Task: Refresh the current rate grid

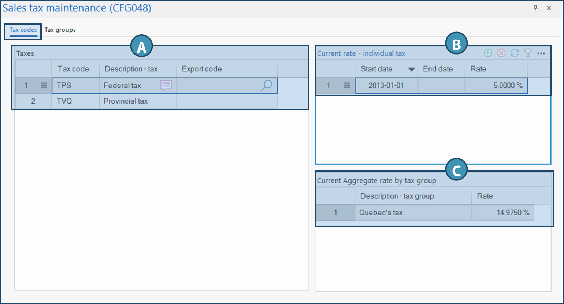Action: pos(515,53)
